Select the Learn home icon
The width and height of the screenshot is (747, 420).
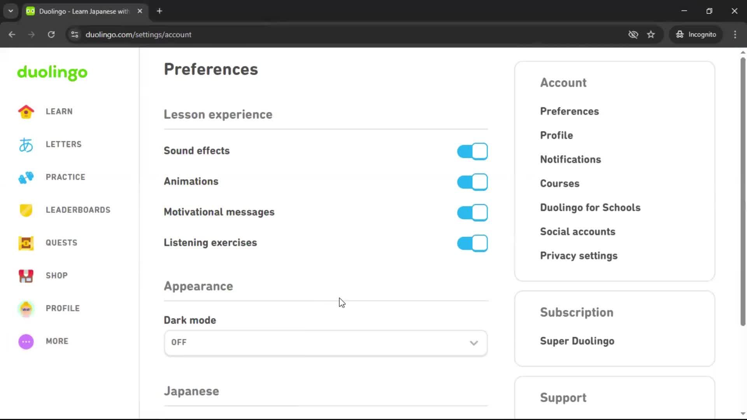click(26, 112)
